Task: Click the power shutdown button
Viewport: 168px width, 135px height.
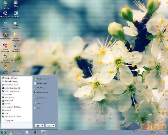Action: pyautogui.click(x=49, y=125)
